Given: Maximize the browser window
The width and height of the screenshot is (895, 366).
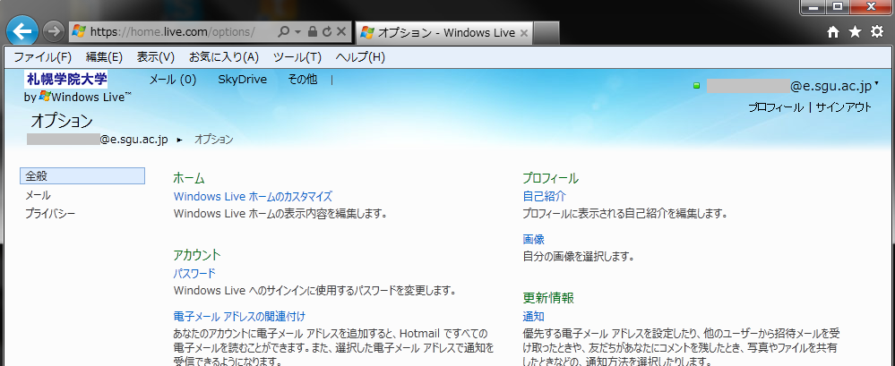Looking at the screenshot, I should pyautogui.click(x=838, y=7).
